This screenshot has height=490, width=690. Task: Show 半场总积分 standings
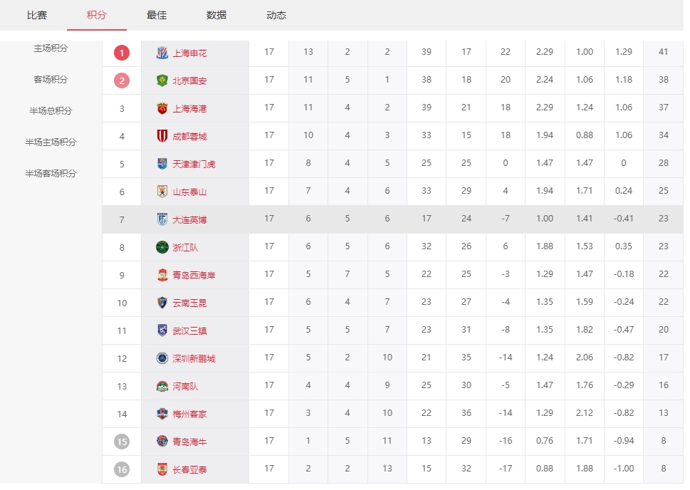pos(51,111)
